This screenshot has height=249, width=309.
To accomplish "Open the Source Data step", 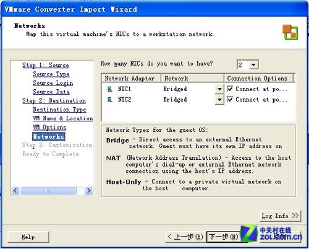I will [51, 92].
